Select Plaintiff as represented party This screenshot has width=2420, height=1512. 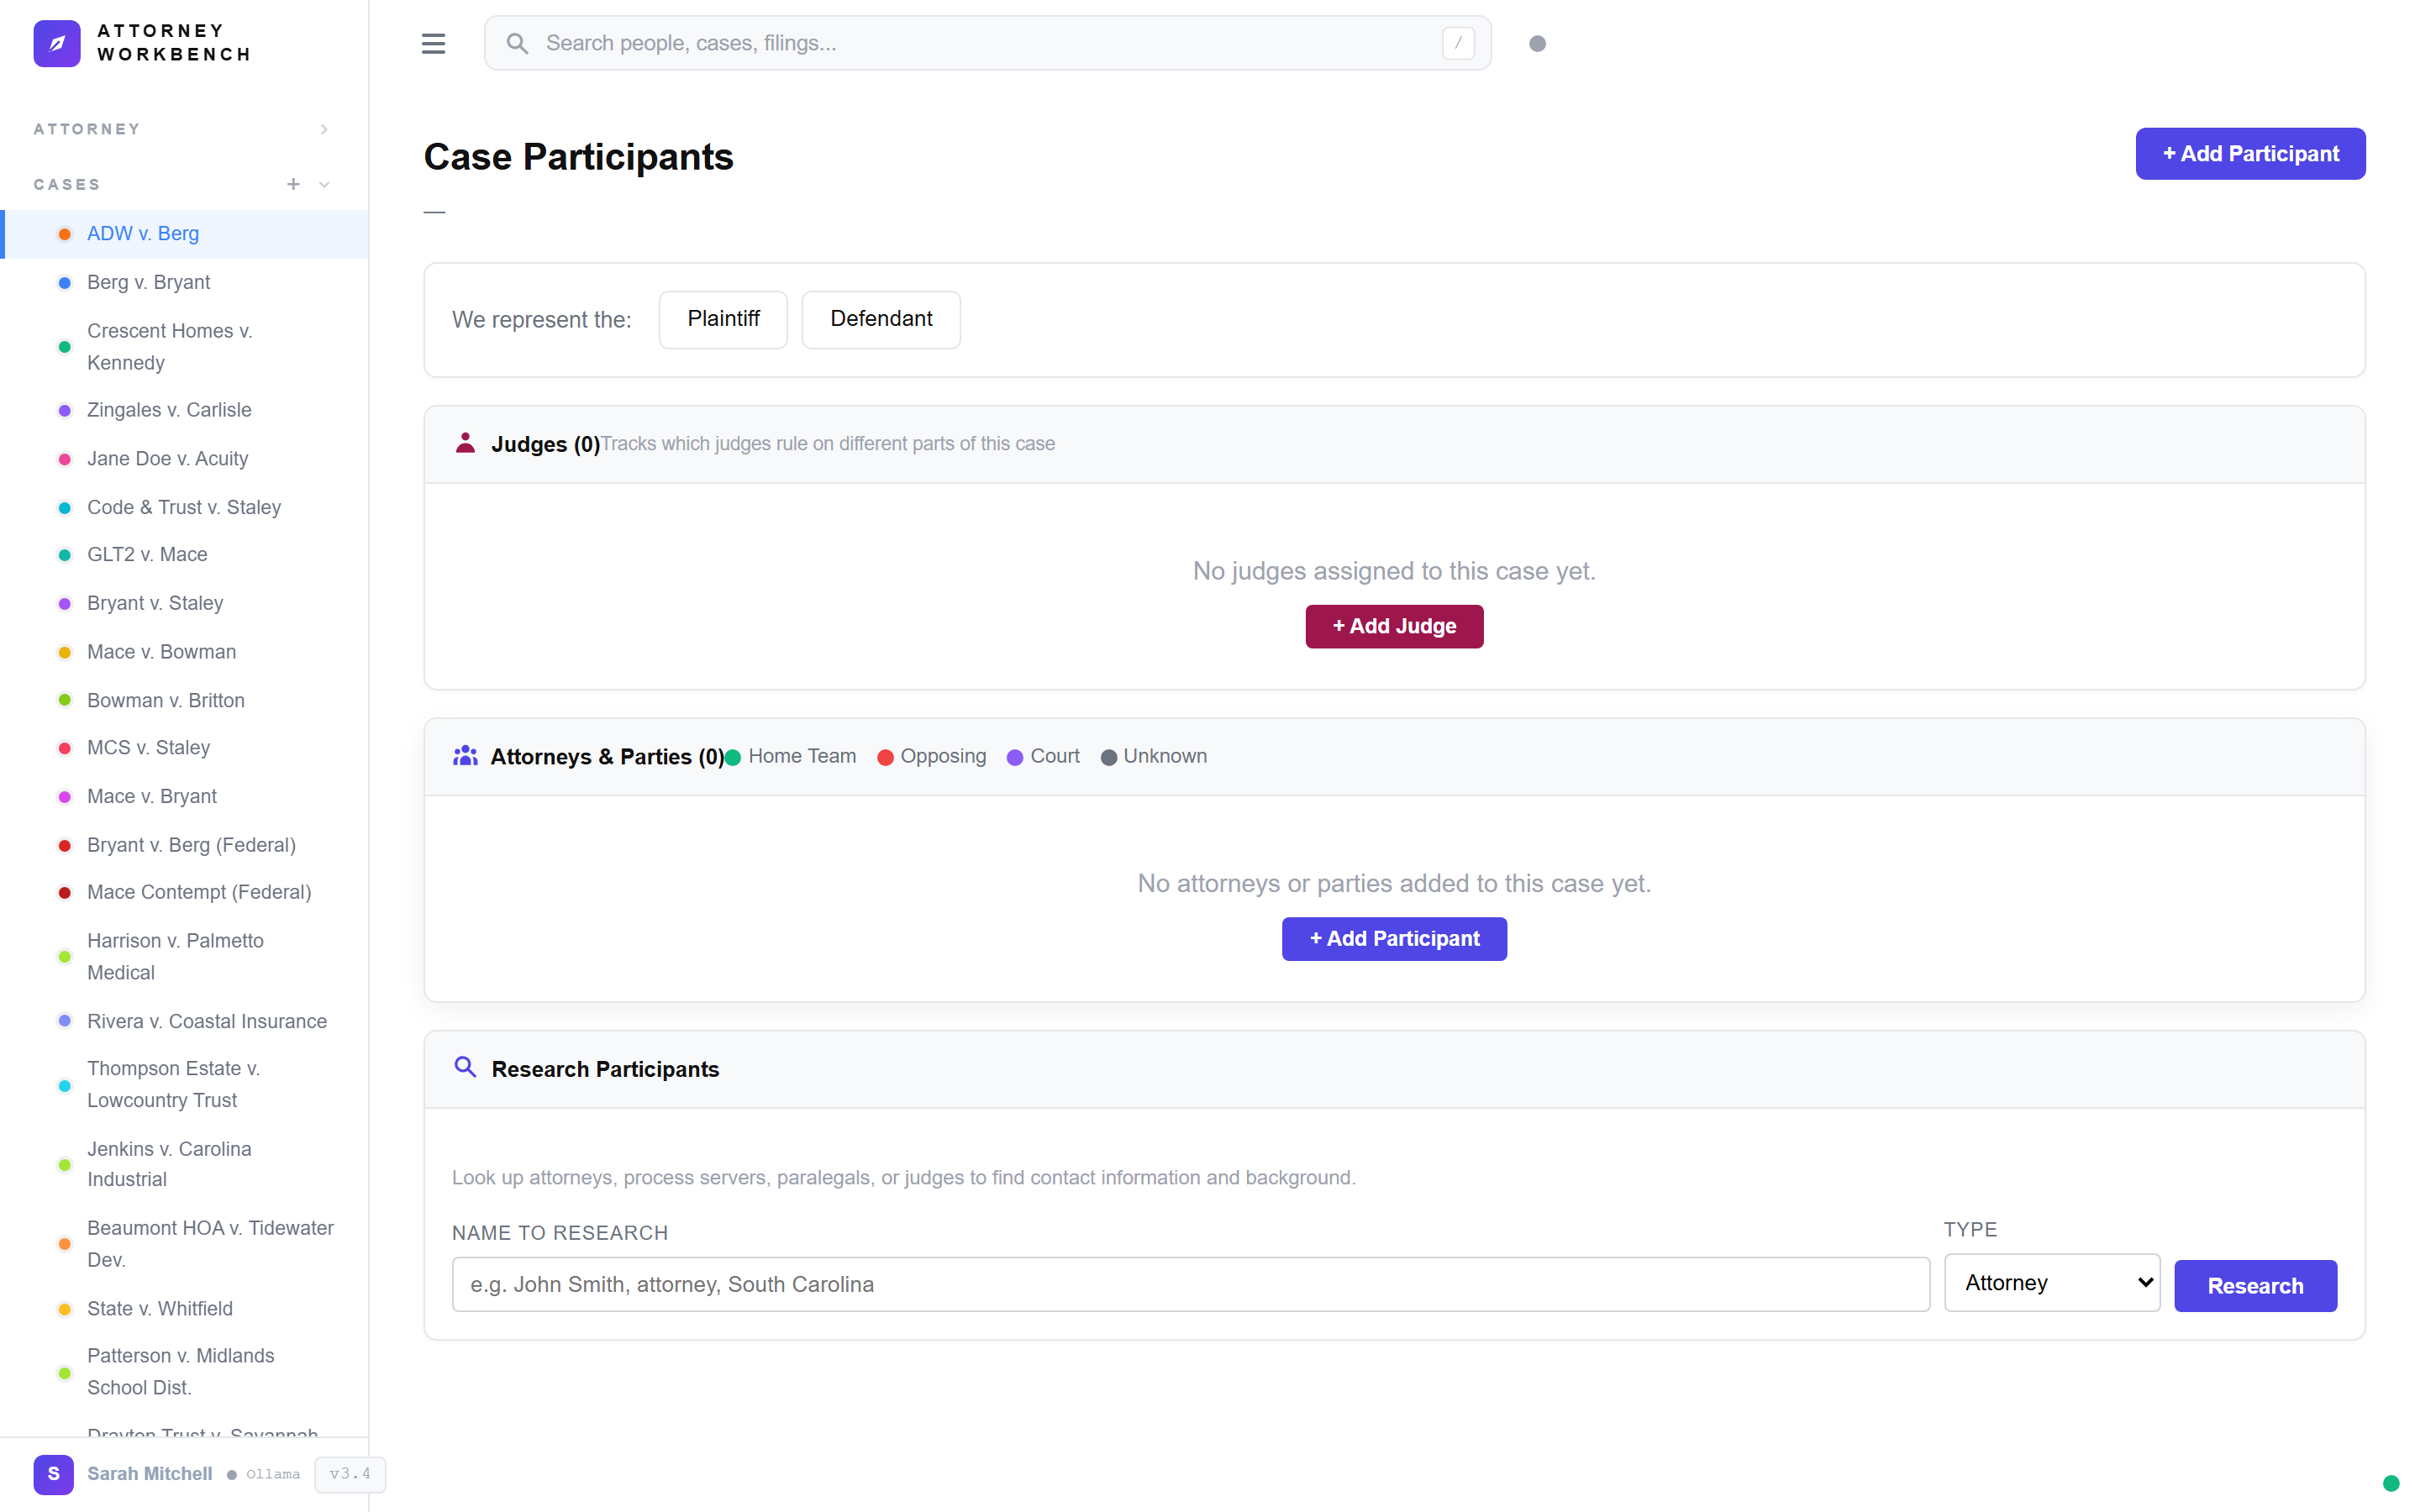click(722, 319)
